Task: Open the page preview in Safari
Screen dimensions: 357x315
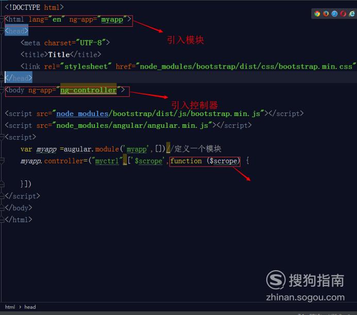Action: point(334,13)
